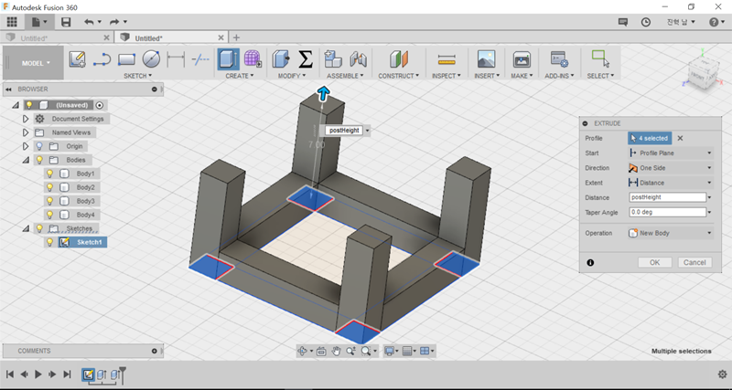Viewport: 732px width, 390px height.
Task: Select the Circle sketch tool
Action: point(151,59)
